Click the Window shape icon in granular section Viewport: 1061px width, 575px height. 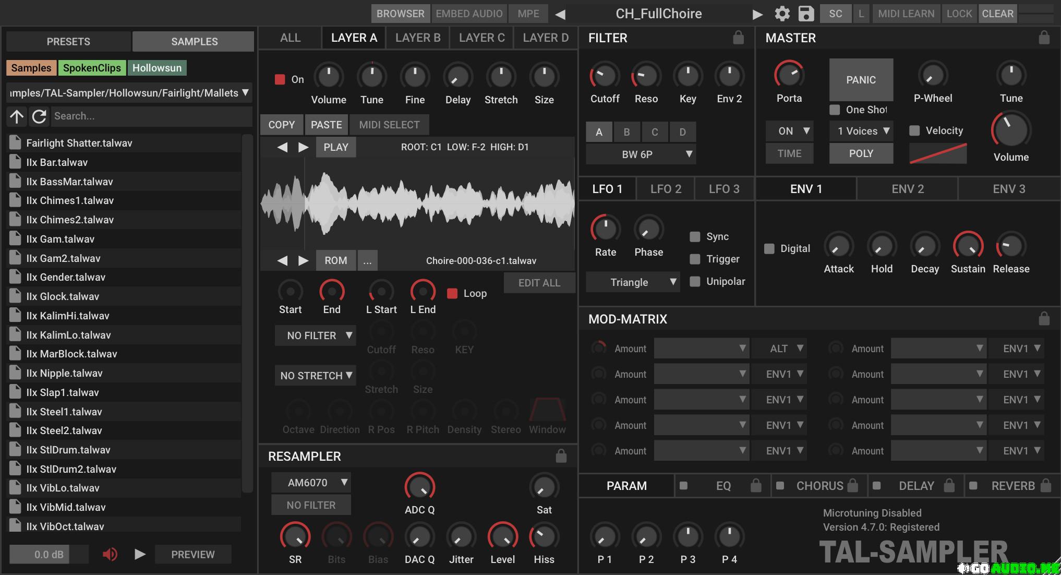pos(547,410)
